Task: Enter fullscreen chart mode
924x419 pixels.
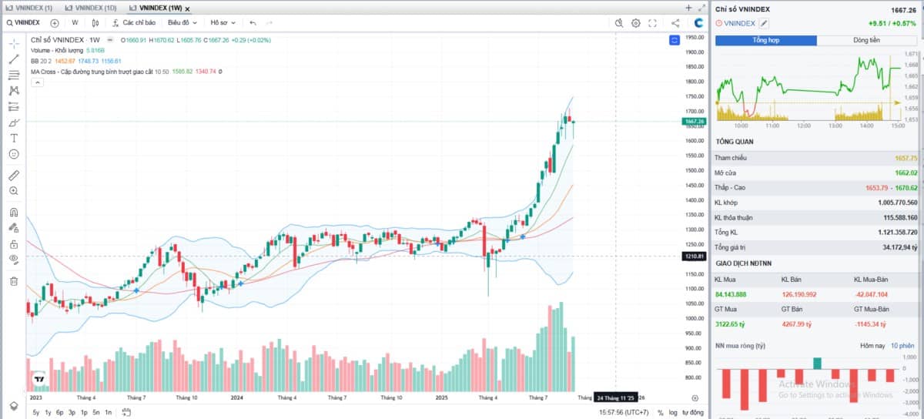Action: (x=653, y=23)
